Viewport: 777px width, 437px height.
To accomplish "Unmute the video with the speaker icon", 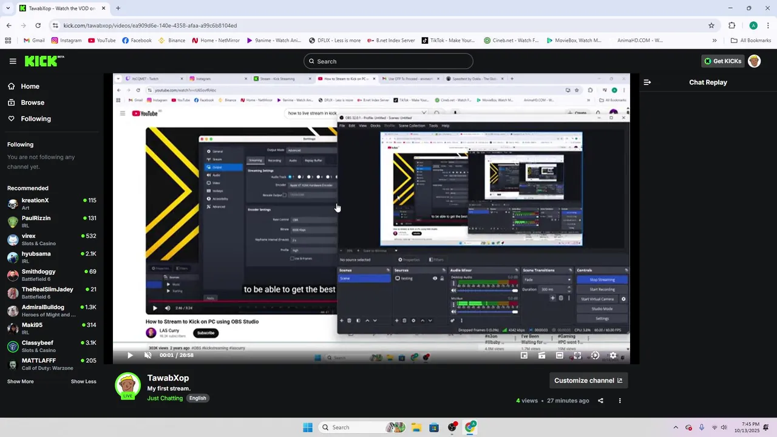I will pos(148,355).
